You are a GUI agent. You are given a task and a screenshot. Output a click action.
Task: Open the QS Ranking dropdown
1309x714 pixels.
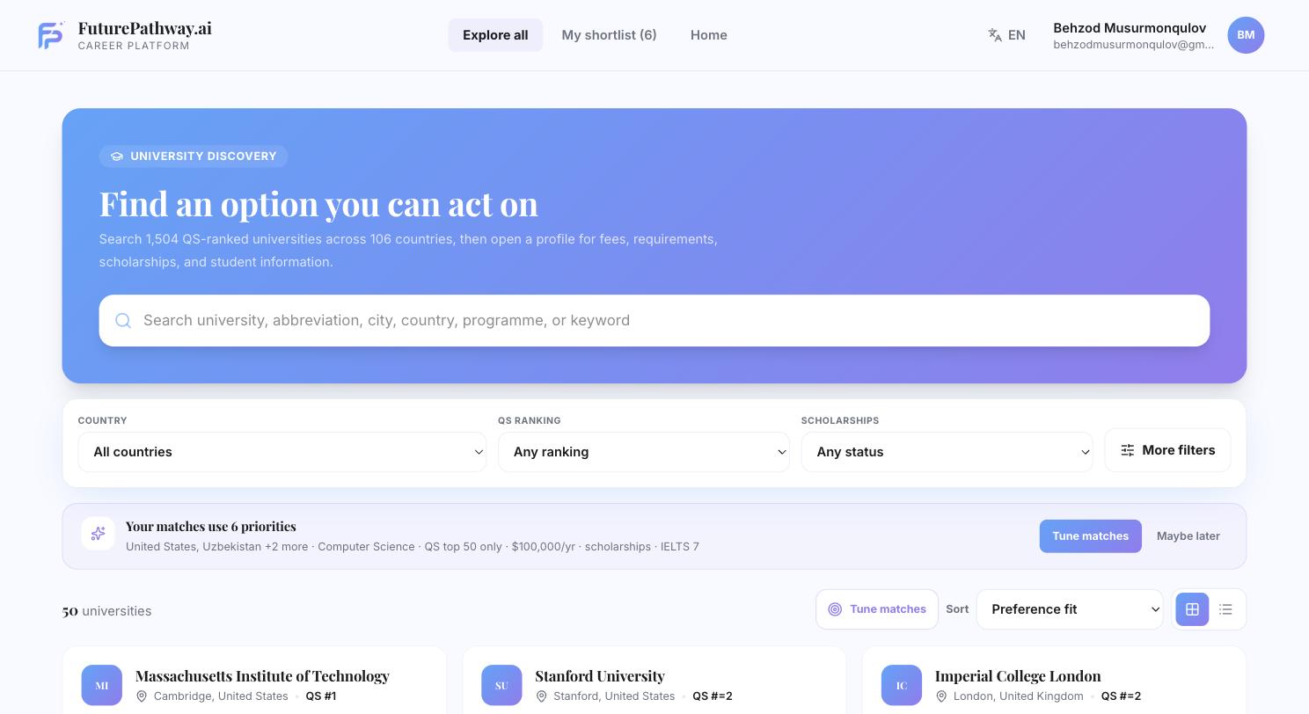[644, 452]
